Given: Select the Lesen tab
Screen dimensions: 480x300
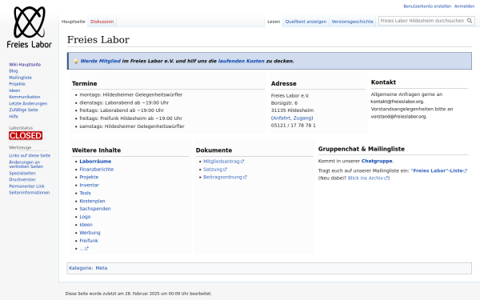Looking at the screenshot, I should coord(274,22).
